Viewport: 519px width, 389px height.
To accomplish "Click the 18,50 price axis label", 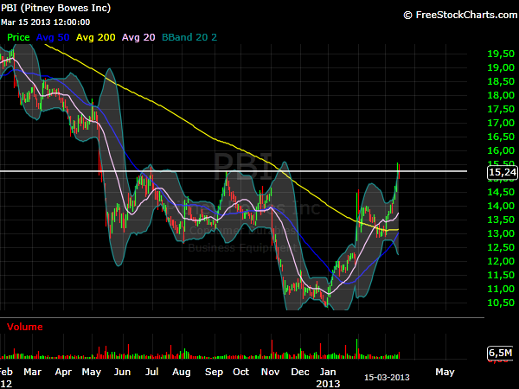I will 501,82.
